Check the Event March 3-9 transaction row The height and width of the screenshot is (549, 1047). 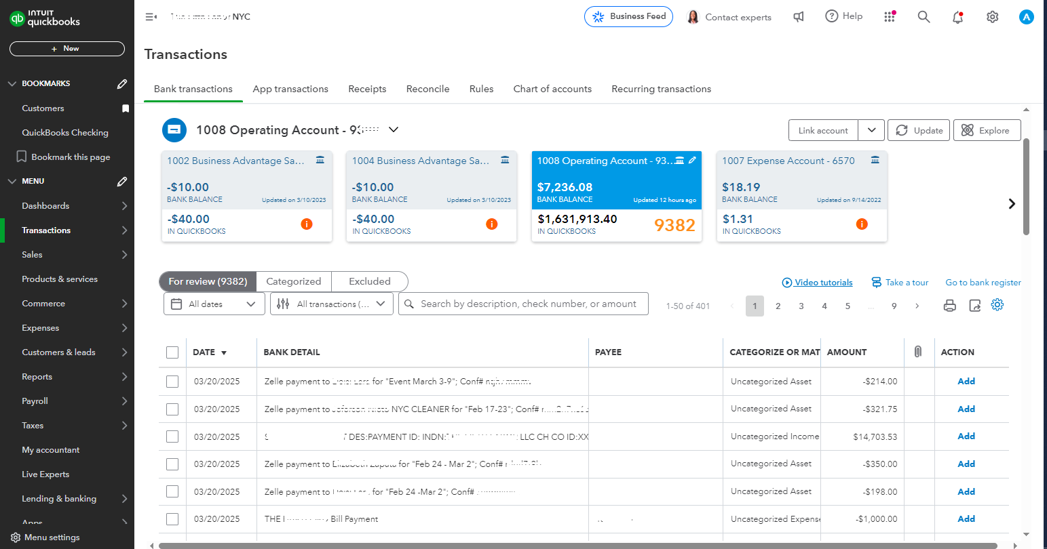point(172,382)
